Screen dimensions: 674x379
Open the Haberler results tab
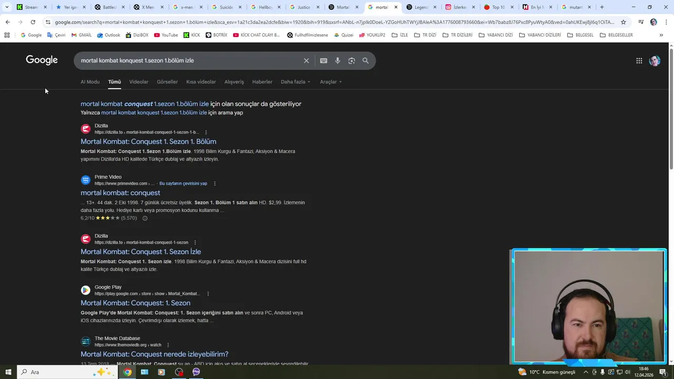coord(262,82)
